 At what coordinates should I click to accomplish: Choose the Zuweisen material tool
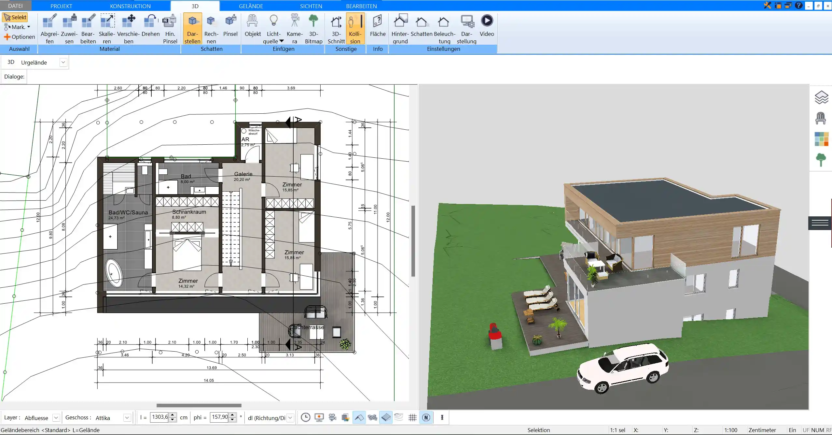(x=69, y=29)
